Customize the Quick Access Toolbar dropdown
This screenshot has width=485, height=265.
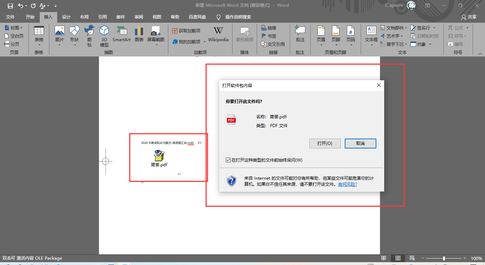(x=56, y=6)
